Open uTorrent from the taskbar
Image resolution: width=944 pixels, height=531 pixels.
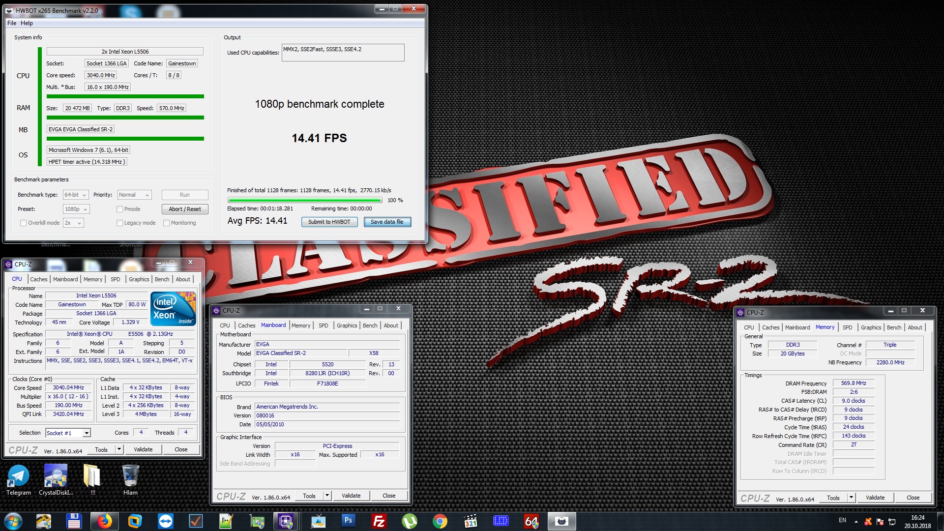click(409, 521)
